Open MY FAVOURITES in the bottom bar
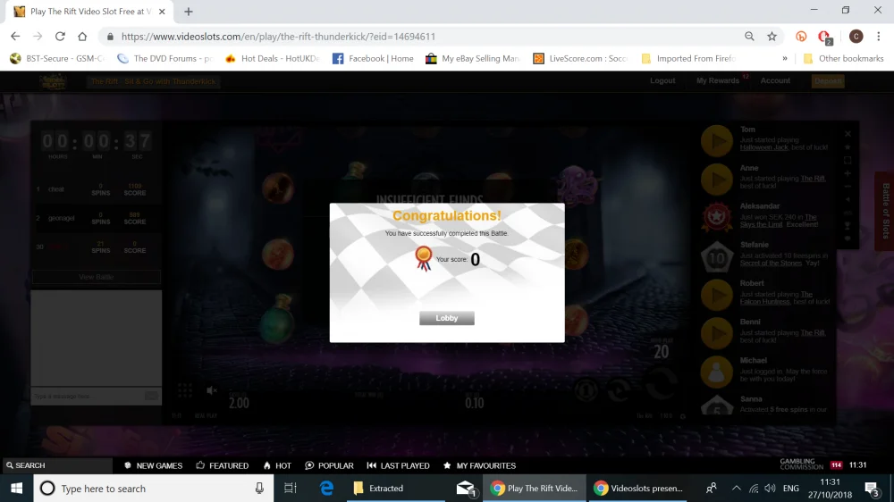The image size is (894, 502). pyautogui.click(x=479, y=465)
